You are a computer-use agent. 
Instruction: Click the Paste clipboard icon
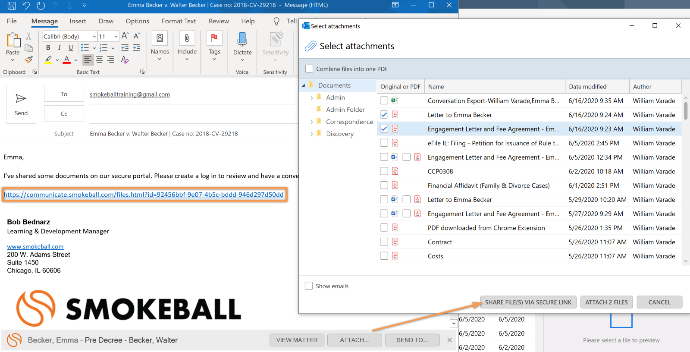click(13, 40)
